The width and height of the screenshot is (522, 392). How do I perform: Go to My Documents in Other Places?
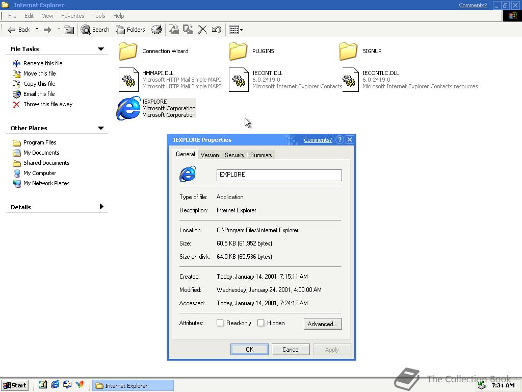pos(41,153)
